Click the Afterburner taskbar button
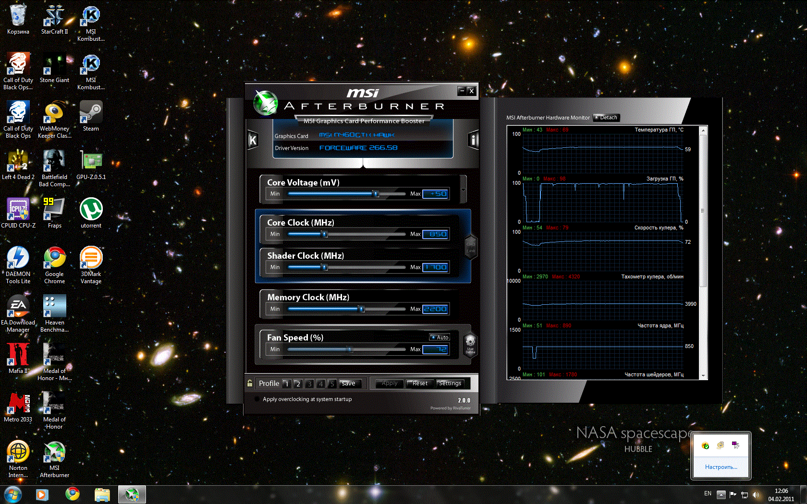The image size is (807, 504). click(132, 494)
